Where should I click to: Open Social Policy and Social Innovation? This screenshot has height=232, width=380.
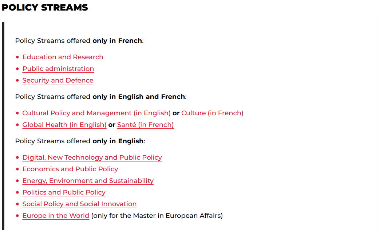pyautogui.click(x=79, y=204)
